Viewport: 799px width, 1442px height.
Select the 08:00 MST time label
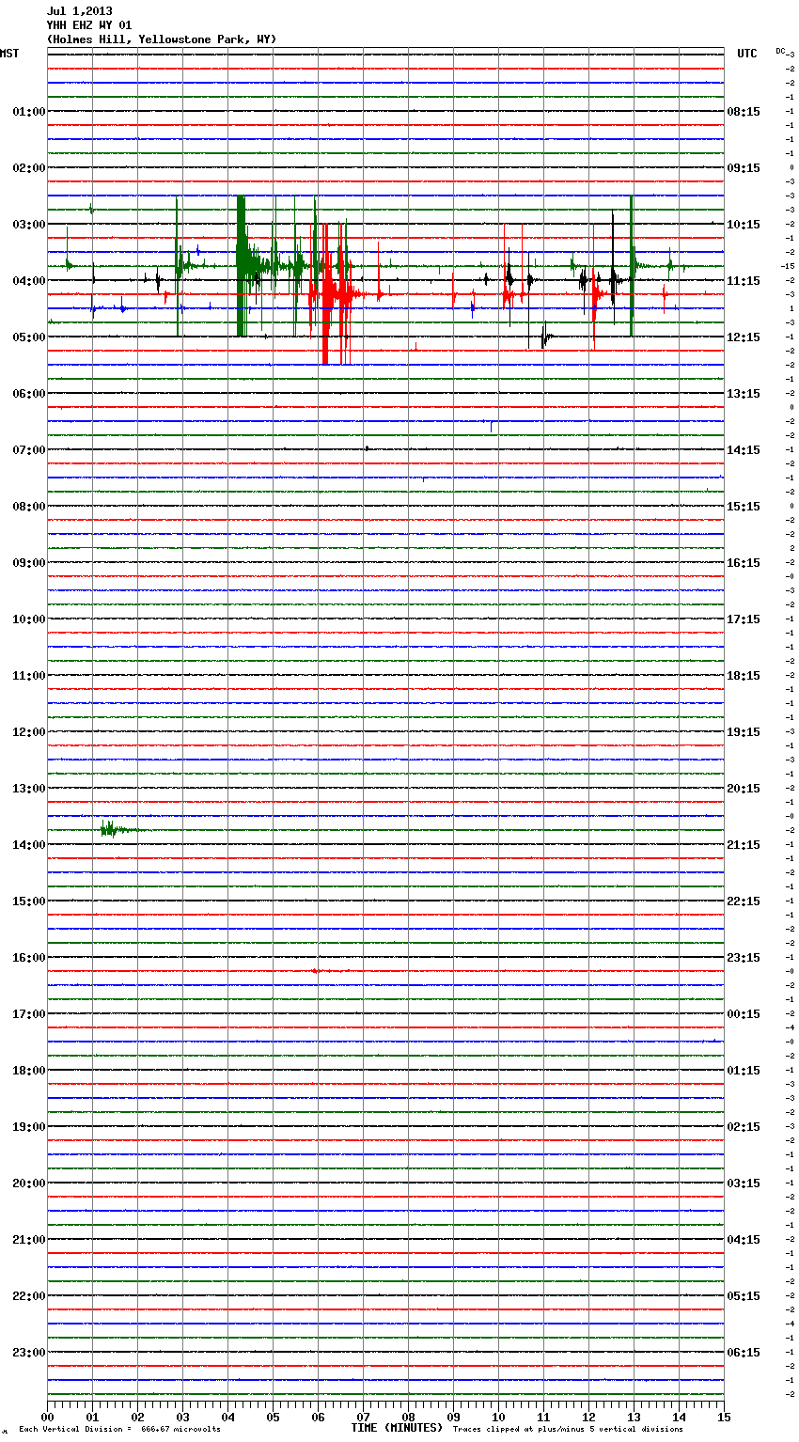point(29,507)
